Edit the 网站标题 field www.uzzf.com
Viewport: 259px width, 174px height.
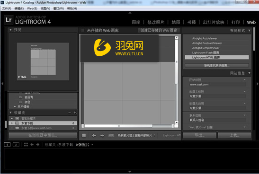pos(217,85)
